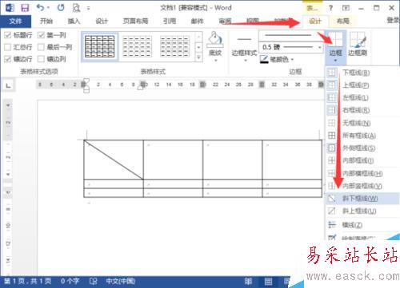Choose 左框线(L) left border
The height and width of the screenshot is (288, 400).
(362, 97)
